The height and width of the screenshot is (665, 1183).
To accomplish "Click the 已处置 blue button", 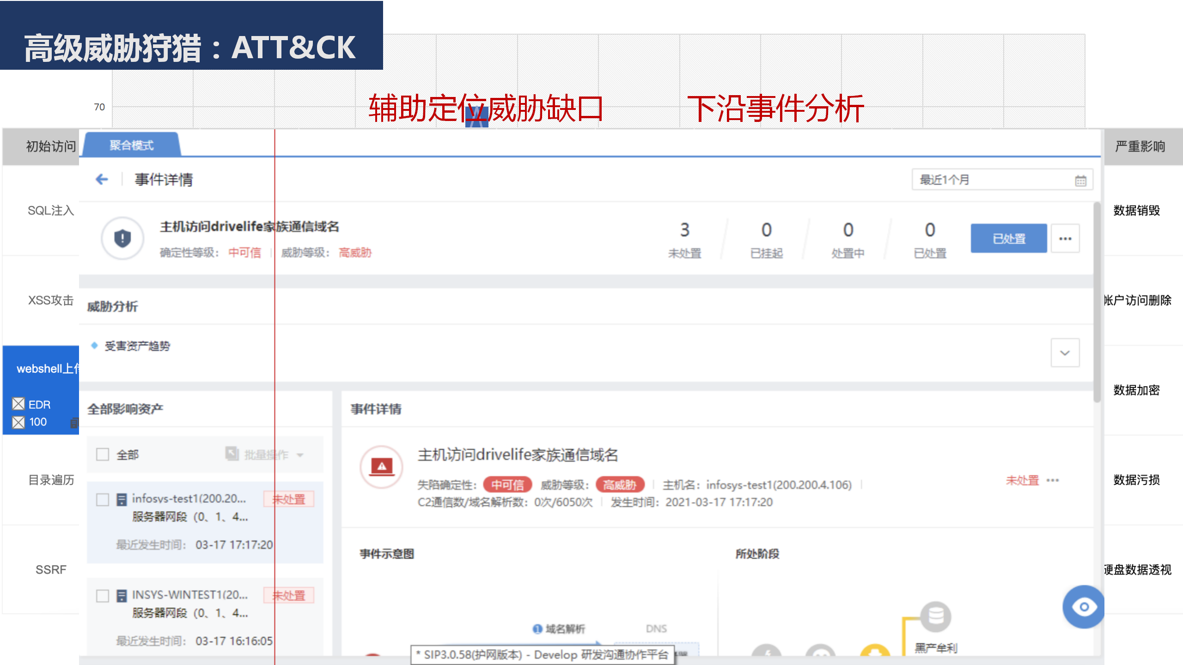I will (1009, 238).
